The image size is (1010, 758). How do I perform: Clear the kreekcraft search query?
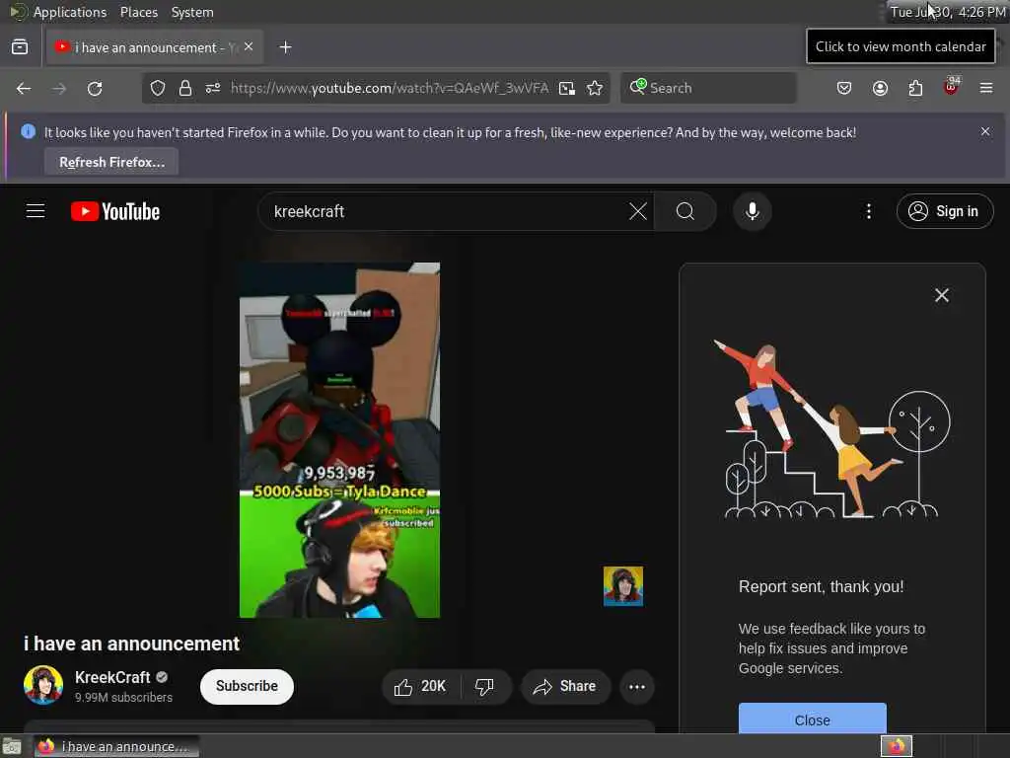[x=638, y=211]
